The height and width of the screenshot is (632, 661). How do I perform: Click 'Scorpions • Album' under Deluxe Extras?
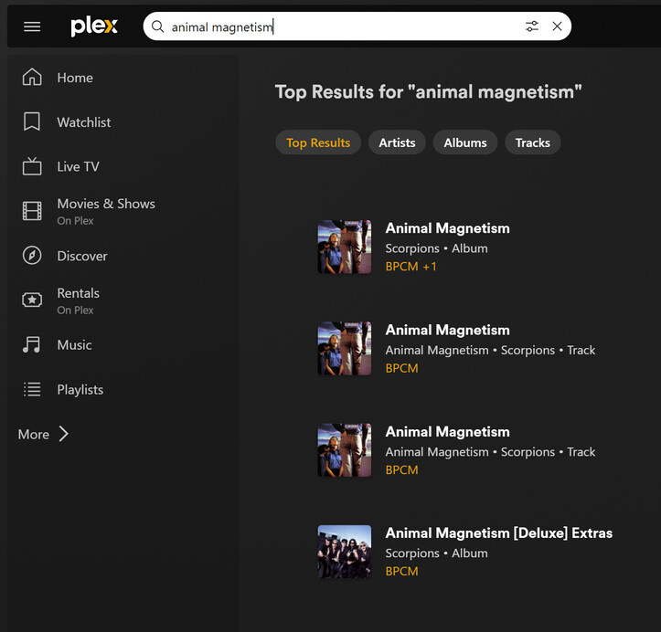click(436, 553)
